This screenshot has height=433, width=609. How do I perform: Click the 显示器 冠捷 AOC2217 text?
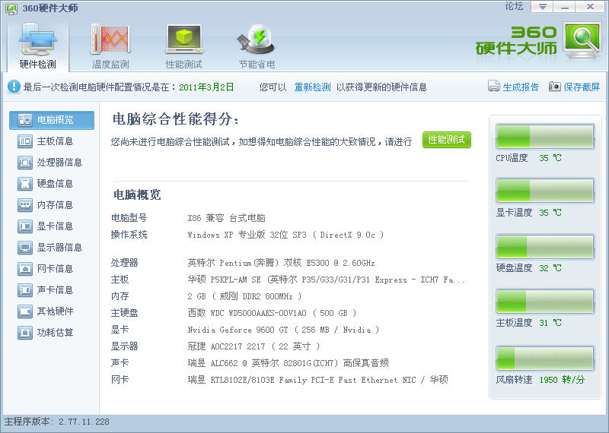tap(254, 346)
